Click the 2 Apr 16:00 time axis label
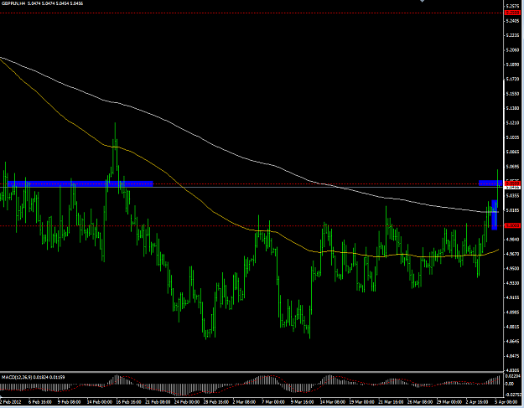 (x=478, y=402)
